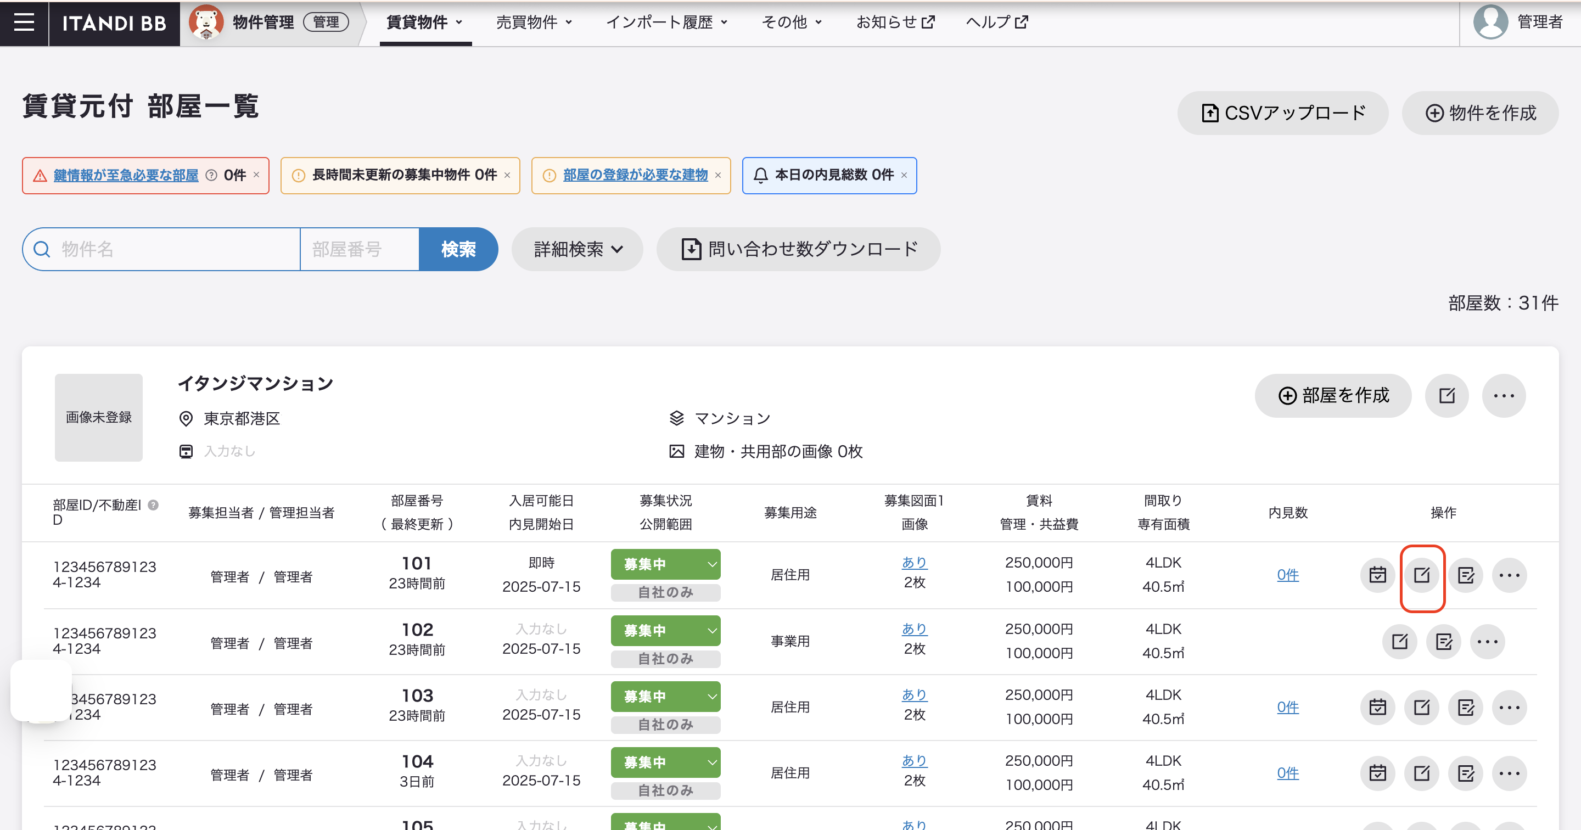Click help icon in 鍵情報 alert
The height and width of the screenshot is (830, 1581).
(x=211, y=175)
